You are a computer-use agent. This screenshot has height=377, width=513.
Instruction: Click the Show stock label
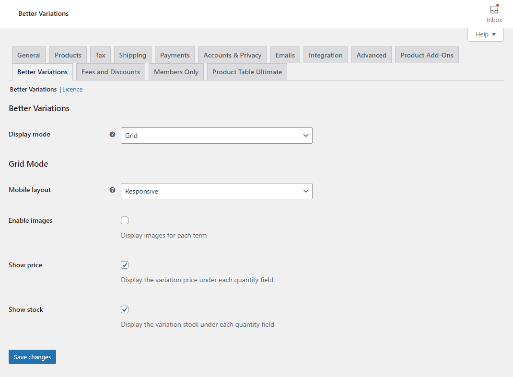click(26, 309)
